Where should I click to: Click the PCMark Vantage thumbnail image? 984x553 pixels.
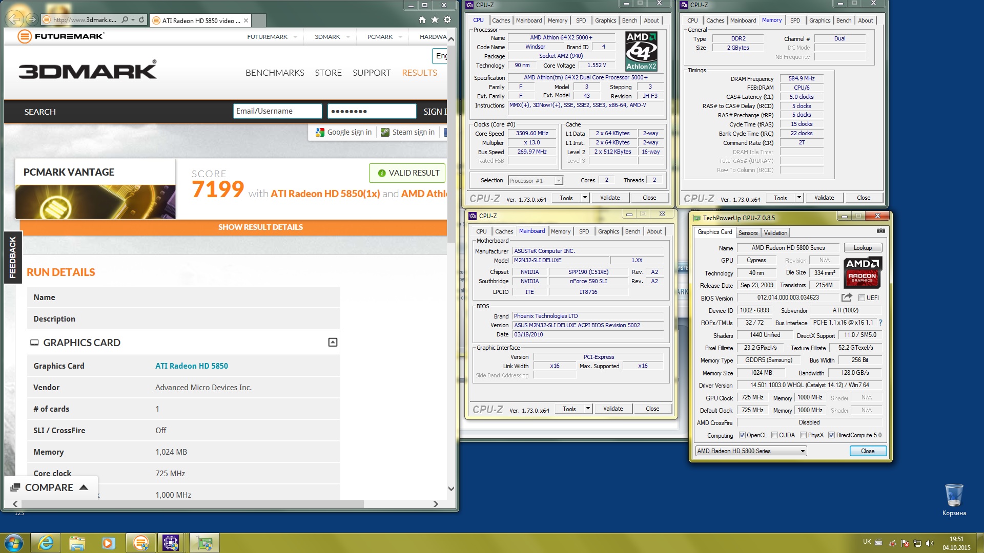[x=95, y=202]
